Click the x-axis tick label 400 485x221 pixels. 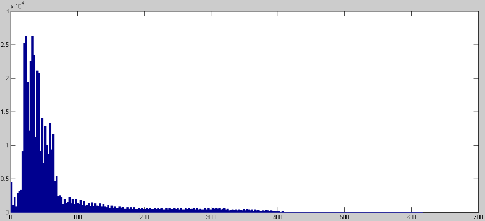coord(277,217)
